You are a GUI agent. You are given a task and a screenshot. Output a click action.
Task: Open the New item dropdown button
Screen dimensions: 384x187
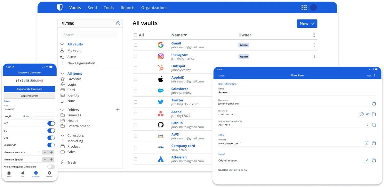pyautogui.click(x=307, y=24)
